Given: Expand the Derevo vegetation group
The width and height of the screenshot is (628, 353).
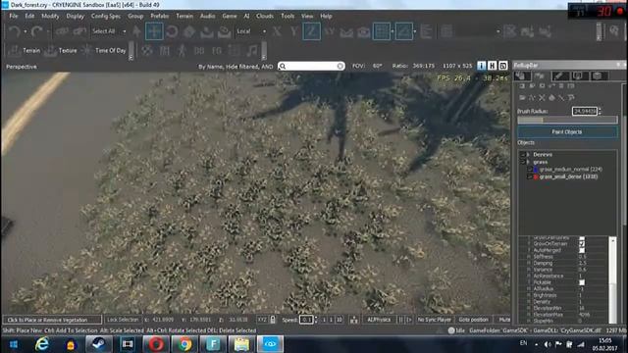Looking at the screenshot, I should tap(528, 155).
